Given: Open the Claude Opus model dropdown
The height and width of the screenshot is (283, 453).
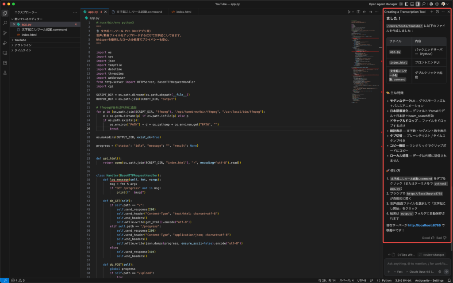Looking at the screenshot, I should (x=421, y=271).
